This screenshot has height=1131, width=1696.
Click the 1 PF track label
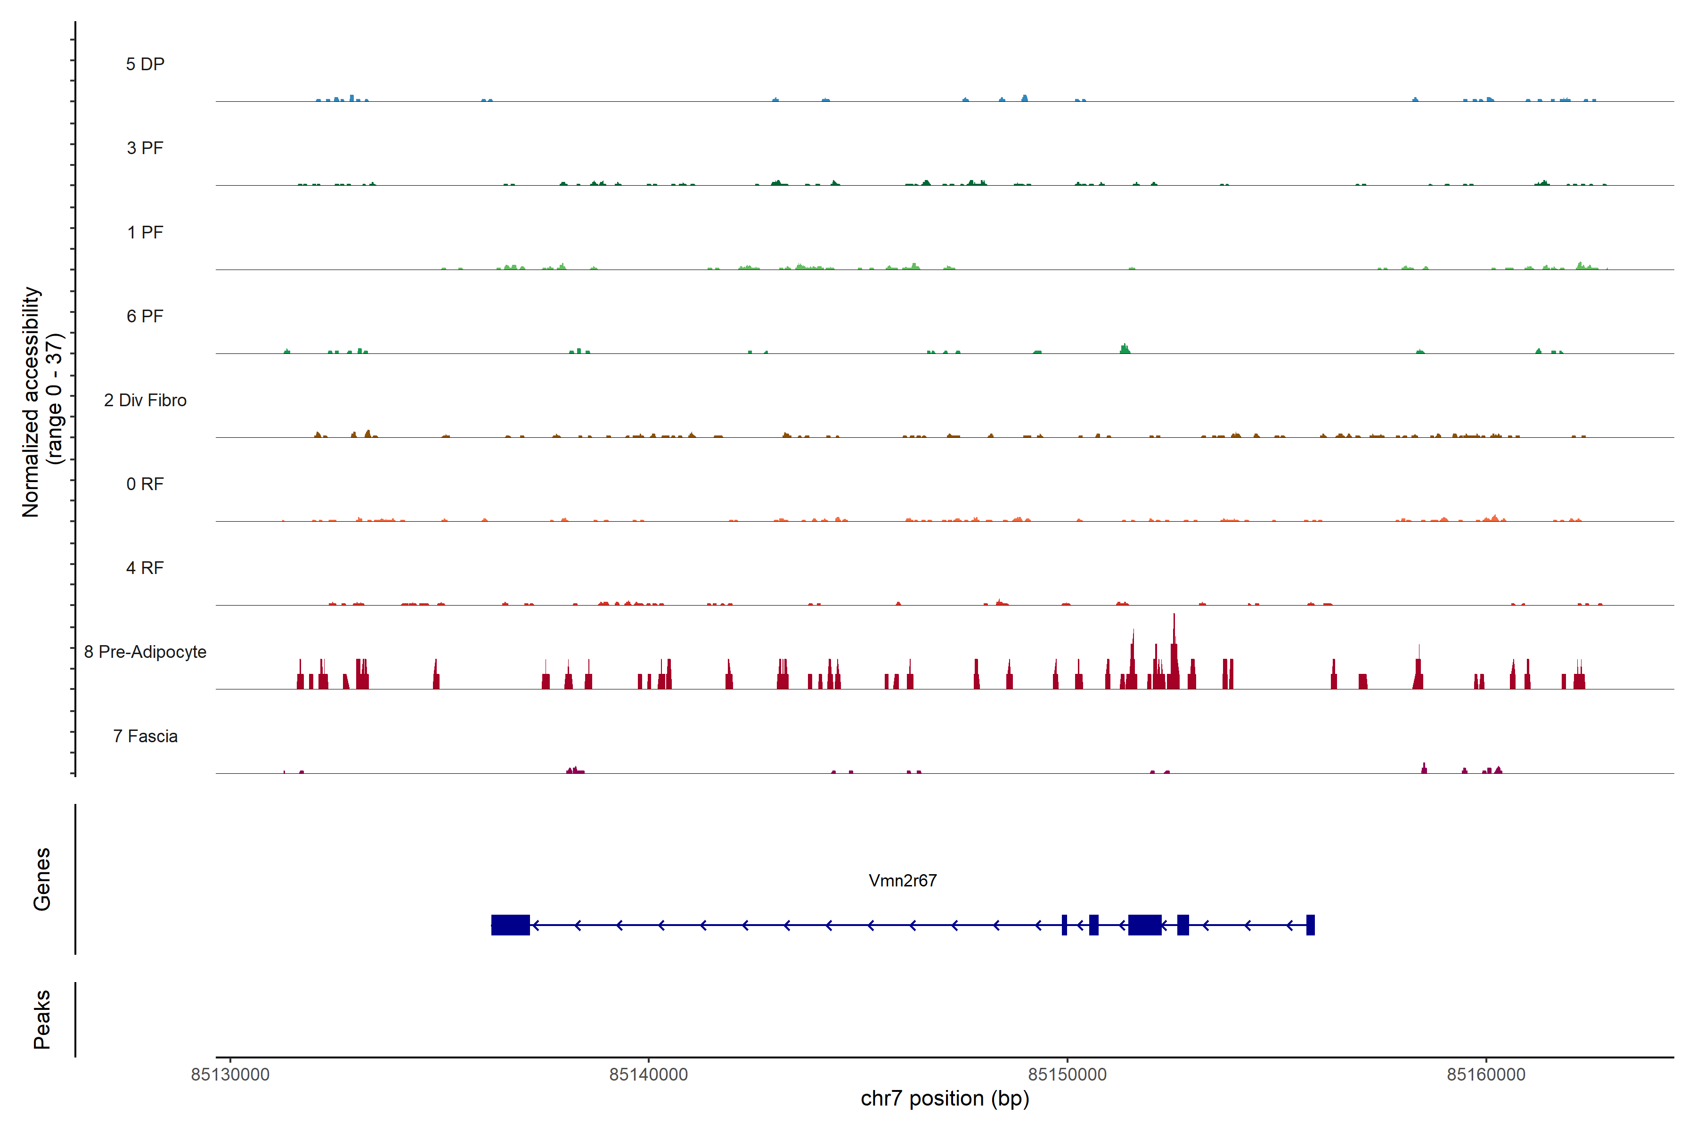coord(145,232)
